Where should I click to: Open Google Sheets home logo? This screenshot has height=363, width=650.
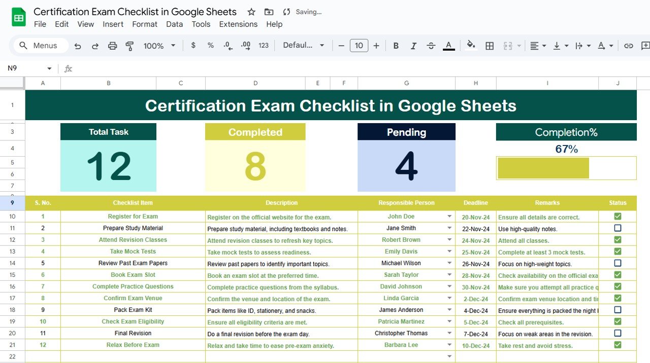pos(19,17)
